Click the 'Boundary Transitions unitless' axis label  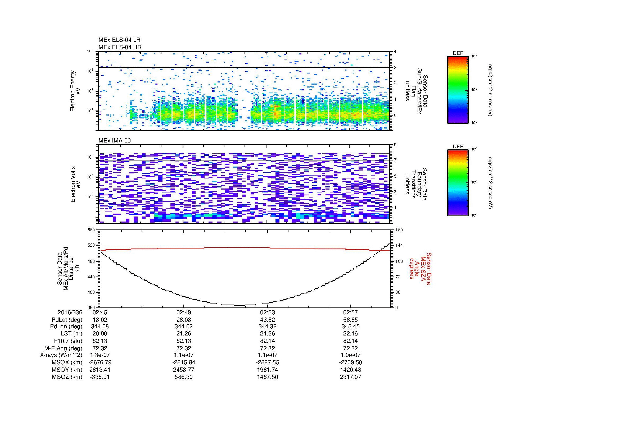pos(417,185)
